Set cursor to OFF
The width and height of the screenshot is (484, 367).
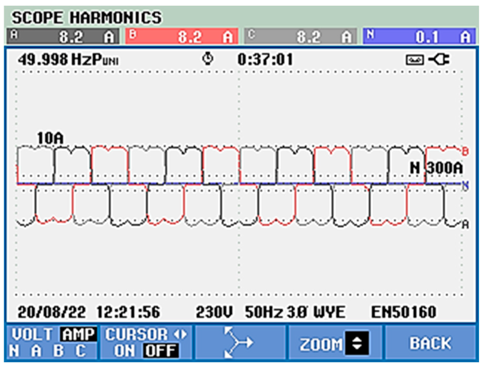(x=160, y=351)
